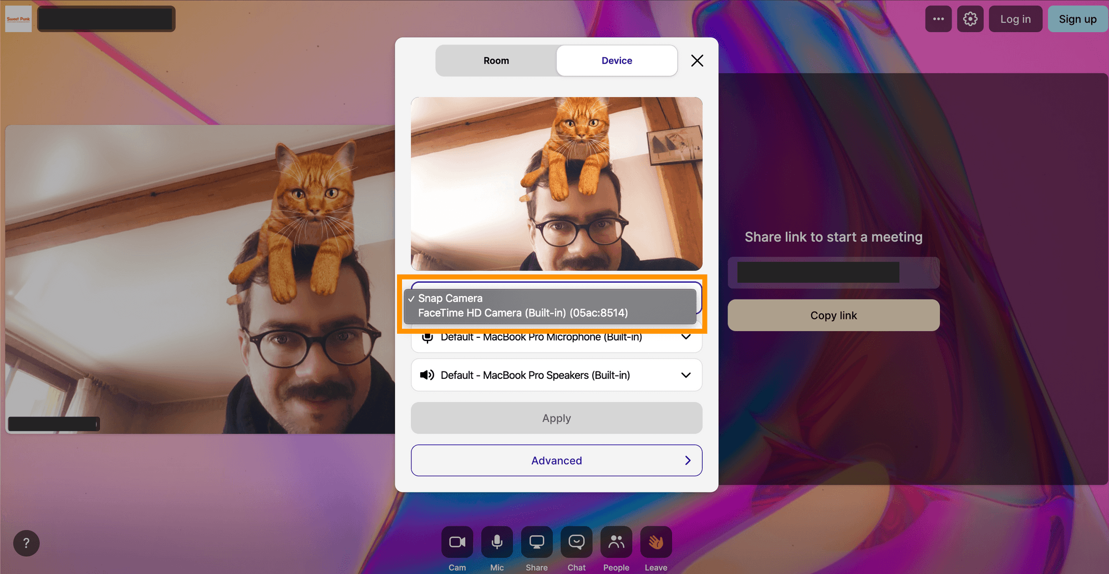Select Snap Camera option
Image resolution: width=1109 pixels, height=574 pixels.
pyautogui.click(x=450, y=298)
